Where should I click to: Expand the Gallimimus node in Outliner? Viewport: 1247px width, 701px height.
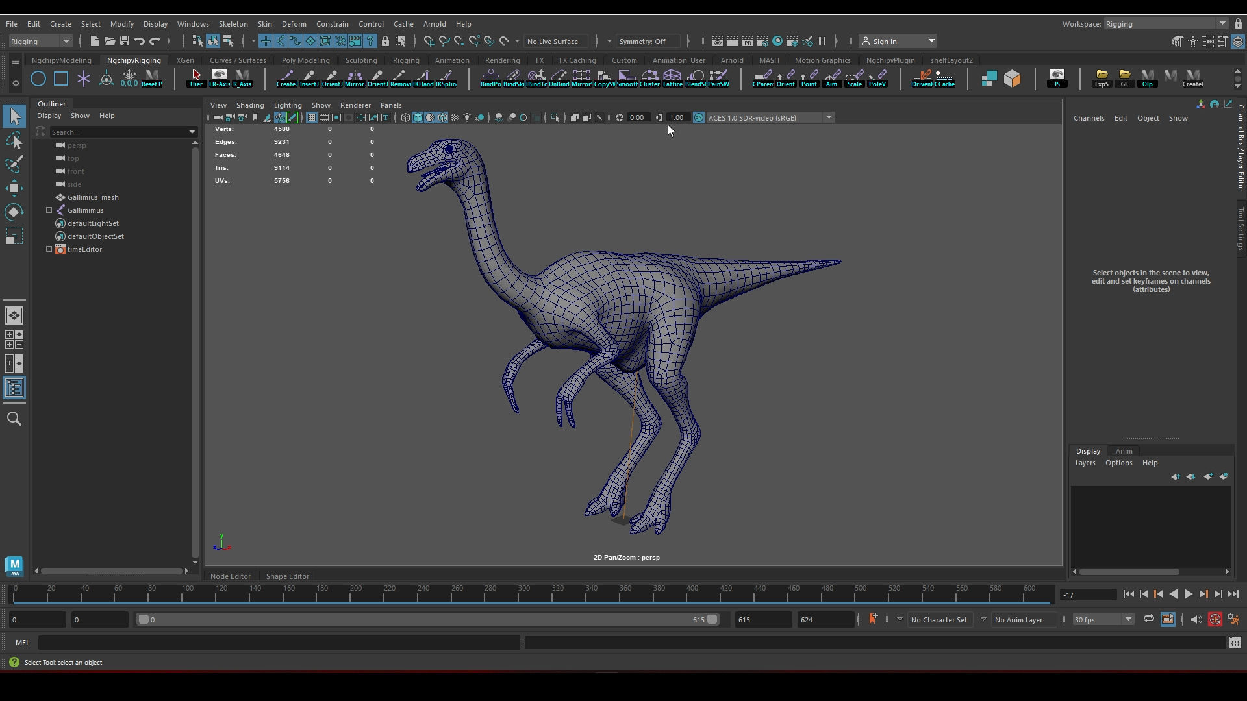pos(49,210)
